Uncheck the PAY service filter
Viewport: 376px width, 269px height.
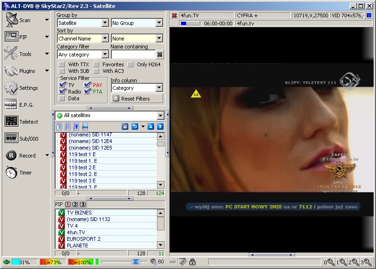coord(87,85)
